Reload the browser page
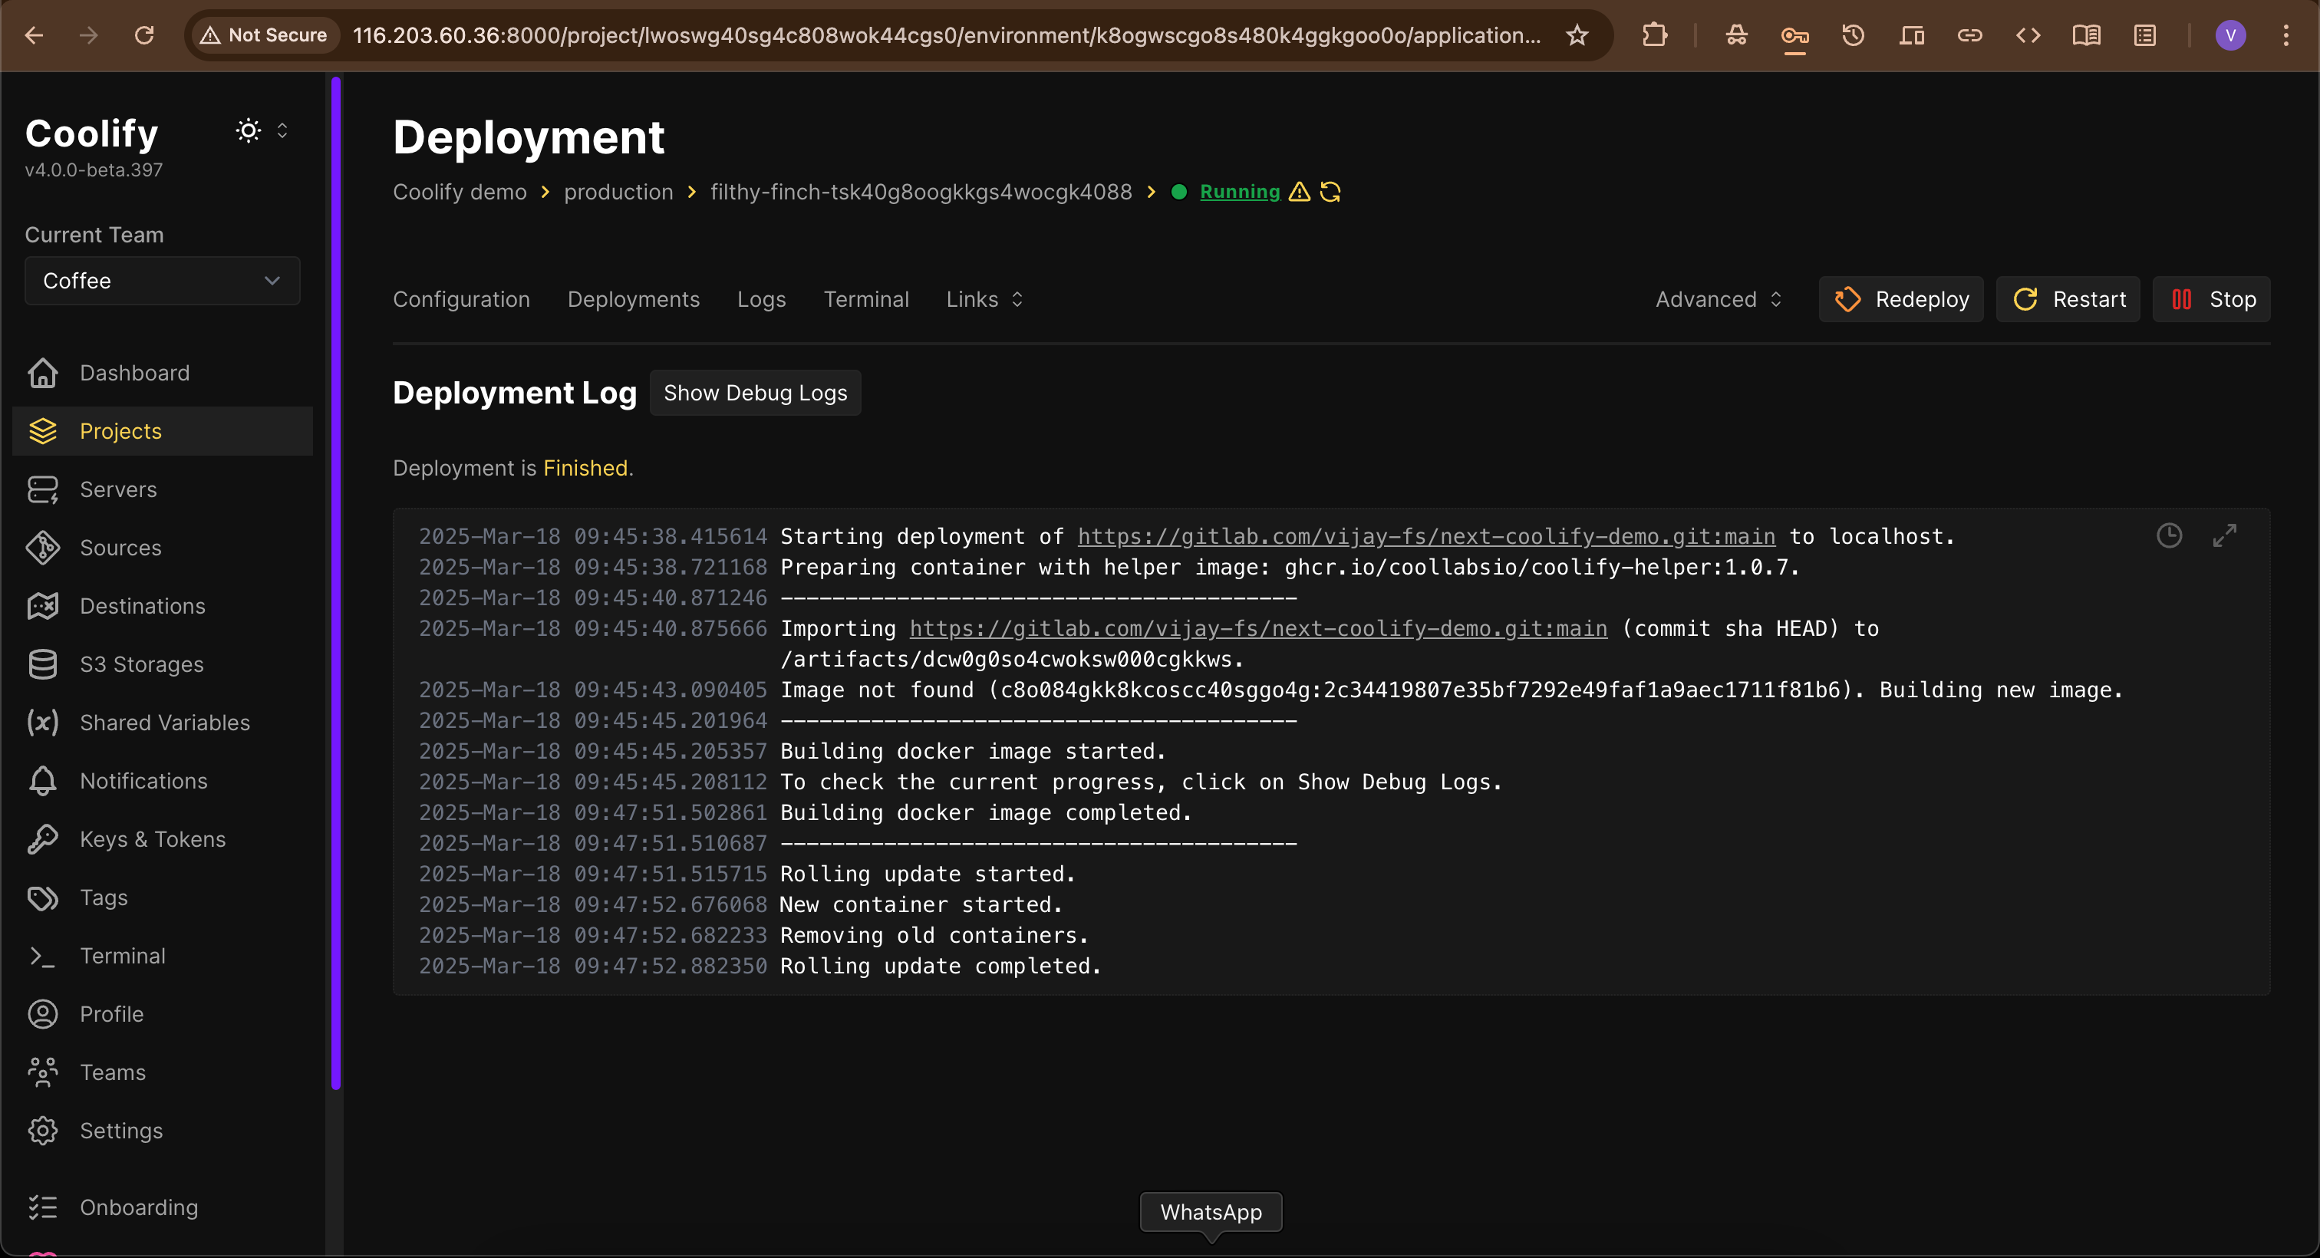The height and width of the screenshot is (1258, 2320). coord(144,35)
